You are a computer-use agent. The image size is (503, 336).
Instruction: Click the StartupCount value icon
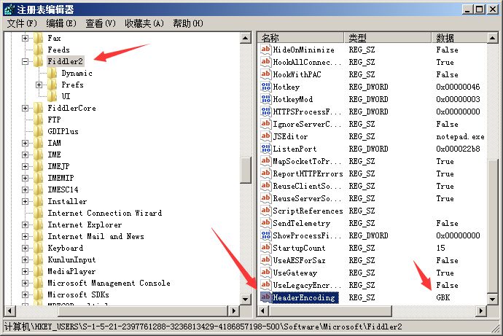pyautogui.click(x=266, y=248)
